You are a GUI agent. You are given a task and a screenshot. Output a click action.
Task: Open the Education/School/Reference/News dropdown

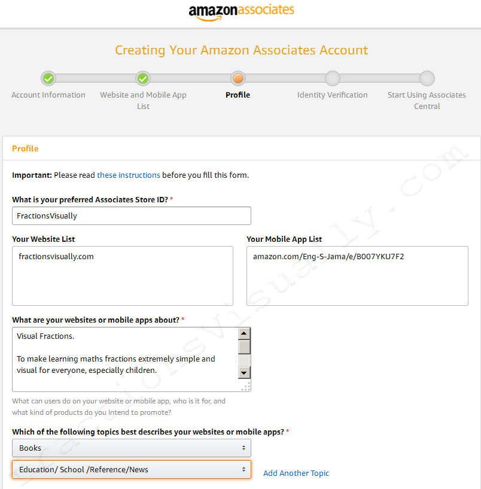tap(132, 470)
